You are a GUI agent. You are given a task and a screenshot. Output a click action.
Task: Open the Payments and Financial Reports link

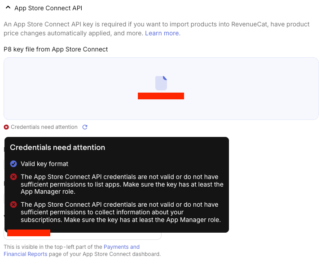[x=71, y=251]
